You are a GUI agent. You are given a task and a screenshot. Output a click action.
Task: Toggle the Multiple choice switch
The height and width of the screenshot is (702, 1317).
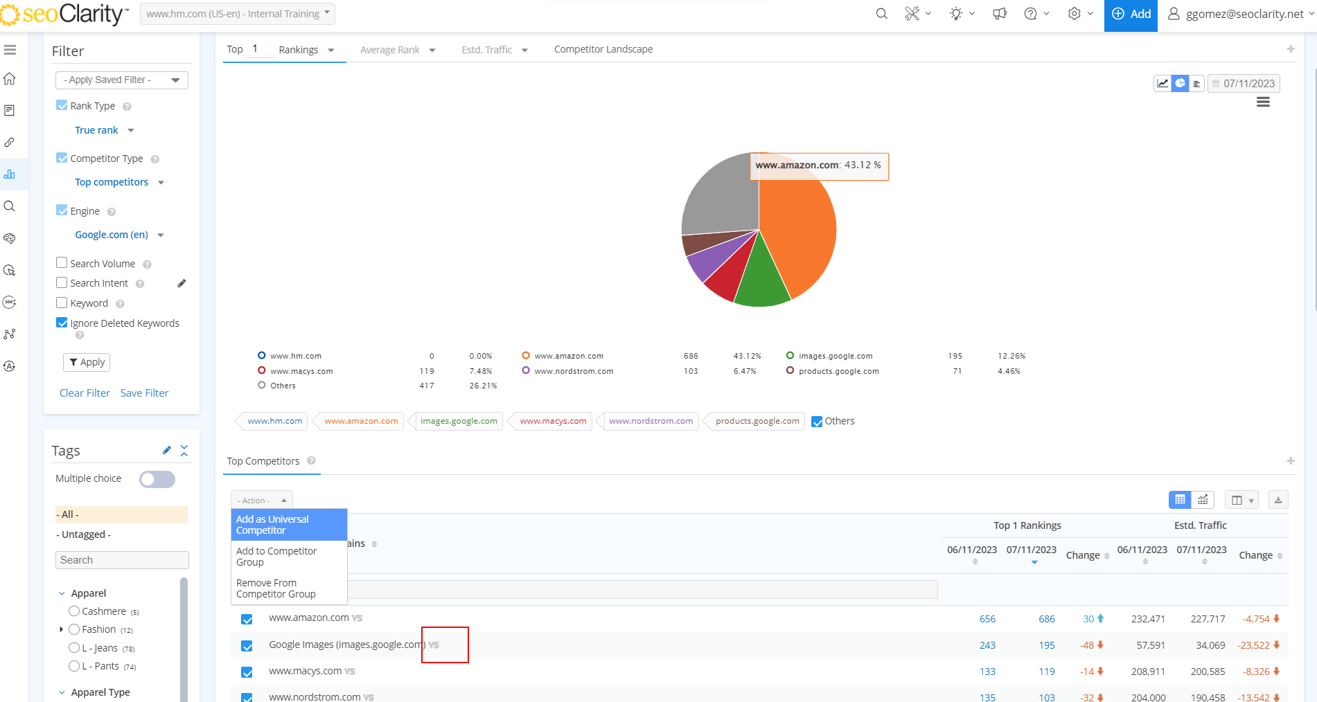(157, 479)
